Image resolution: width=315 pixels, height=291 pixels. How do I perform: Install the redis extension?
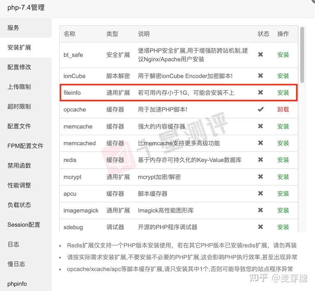coord(283,160)
